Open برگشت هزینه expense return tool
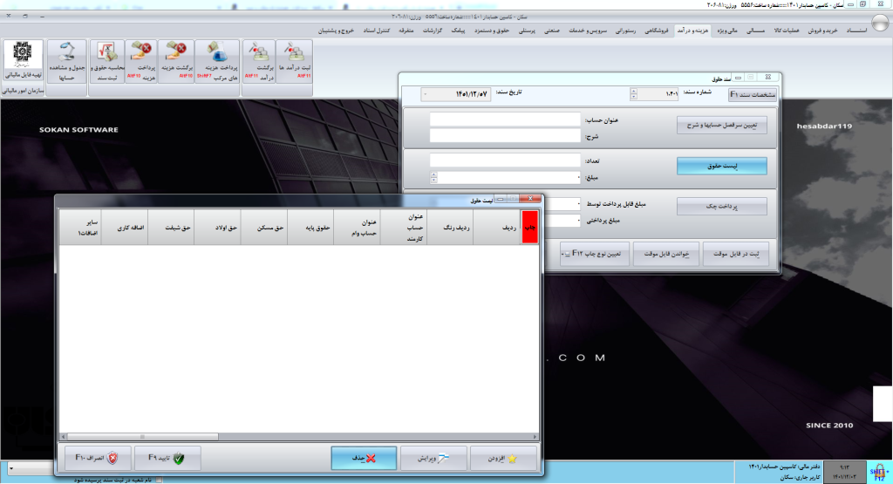Viewport: 893px width, 484px height. tap(176, 61)
